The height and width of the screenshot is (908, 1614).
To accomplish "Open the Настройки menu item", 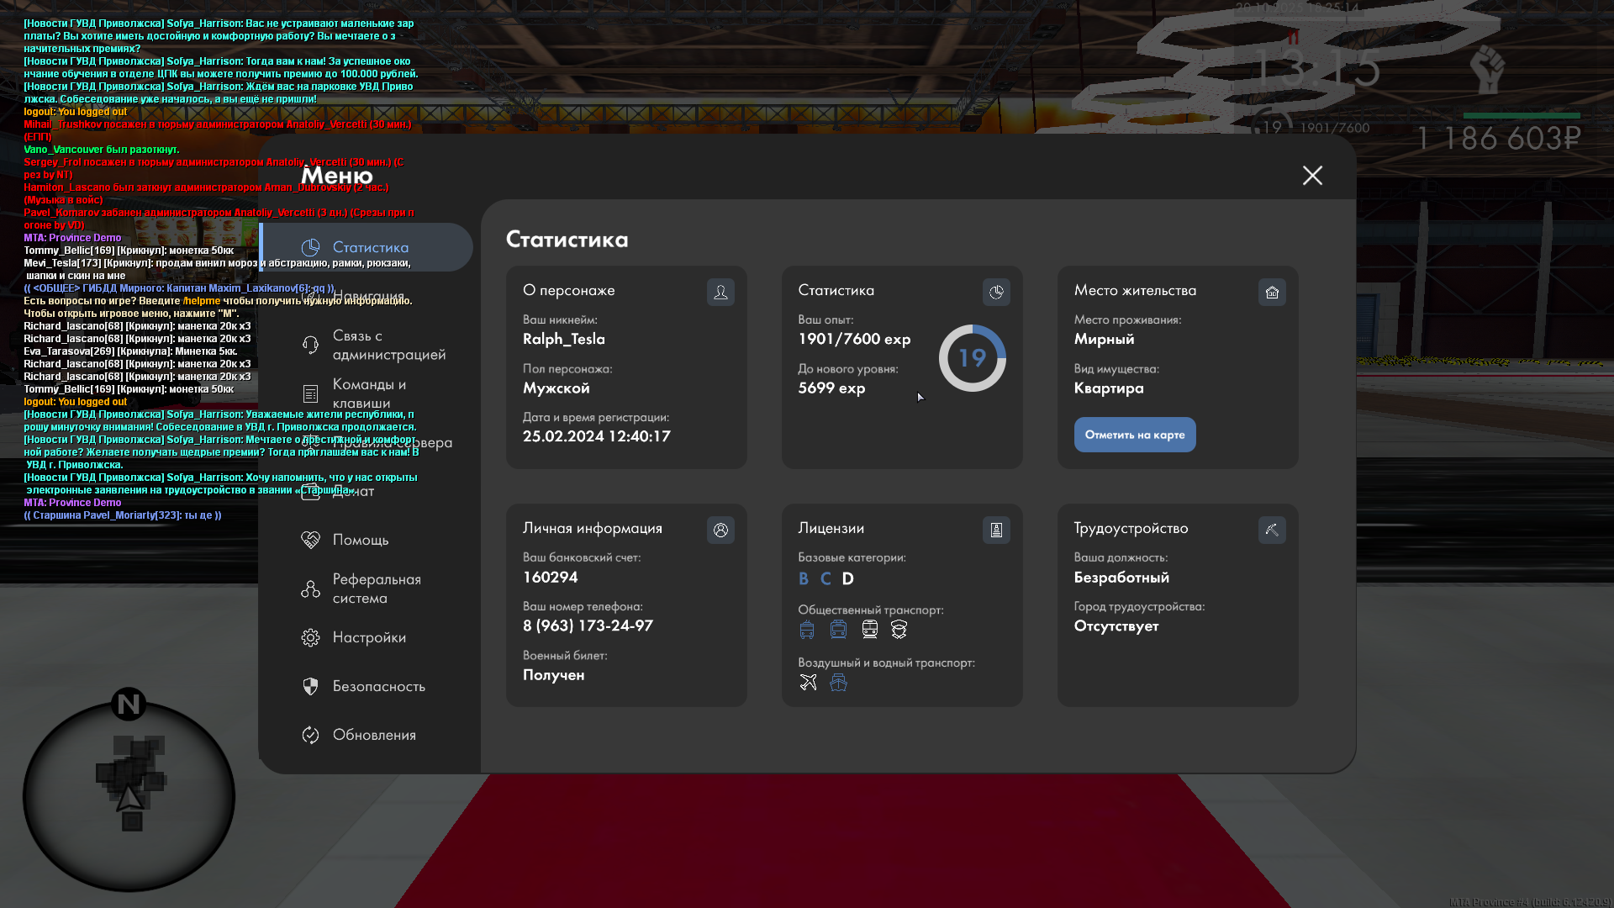I will (x=368, y=637).
